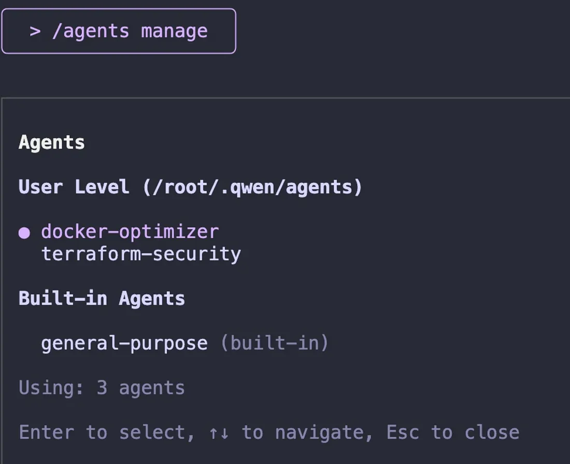Toggle docker-optimizer agent activation
The width and height of the screenshot is (570, 464).
pos(130,232)
